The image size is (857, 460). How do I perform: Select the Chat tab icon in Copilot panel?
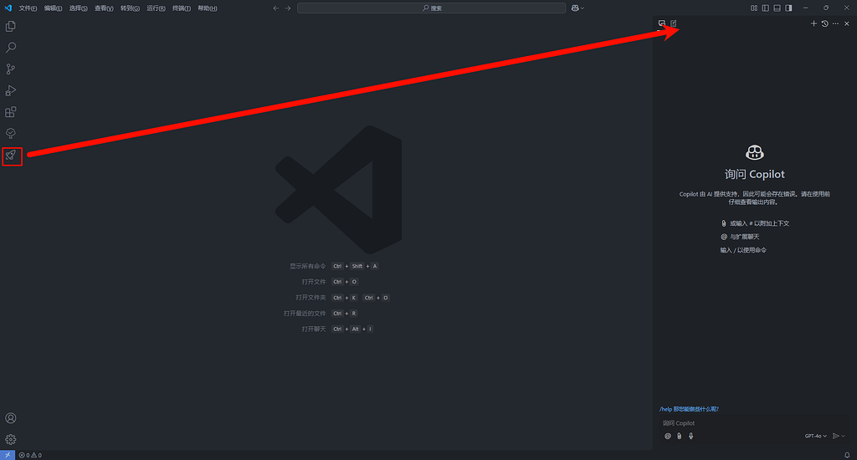pos(662,23)
